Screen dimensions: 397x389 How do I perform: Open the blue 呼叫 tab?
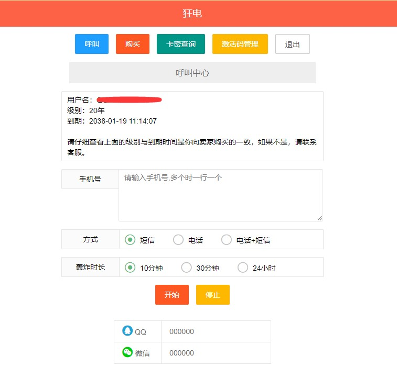(x=92, y=44)
